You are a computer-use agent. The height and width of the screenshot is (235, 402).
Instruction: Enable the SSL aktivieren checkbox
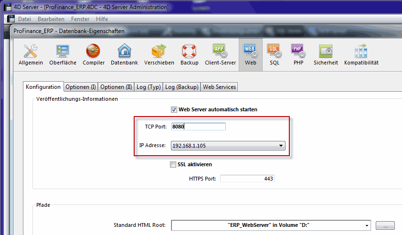tap(173, 164)
